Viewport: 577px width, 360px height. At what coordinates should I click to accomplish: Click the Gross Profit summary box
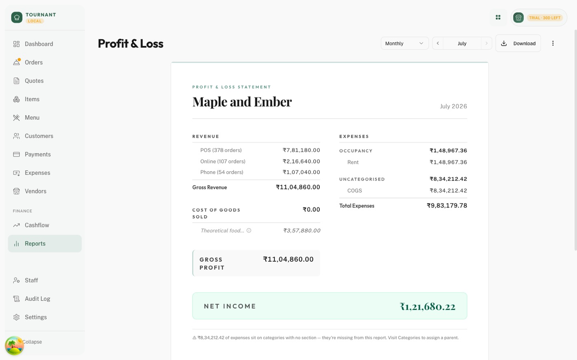(x=256, y=263)
